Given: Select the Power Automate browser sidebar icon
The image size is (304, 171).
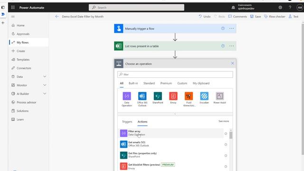Looking at the screenshot, I should (x=3, y=14).
